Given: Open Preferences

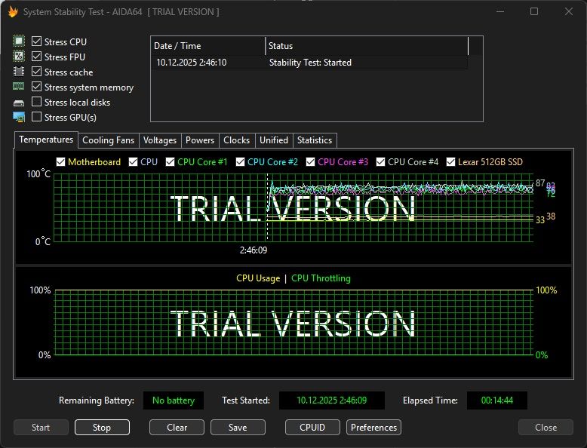Looking at the screenshot, I should (373, 428).
